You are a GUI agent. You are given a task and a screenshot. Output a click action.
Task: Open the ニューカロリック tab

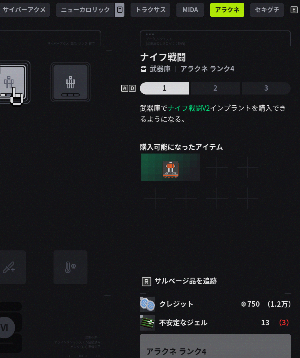[85, 10]
